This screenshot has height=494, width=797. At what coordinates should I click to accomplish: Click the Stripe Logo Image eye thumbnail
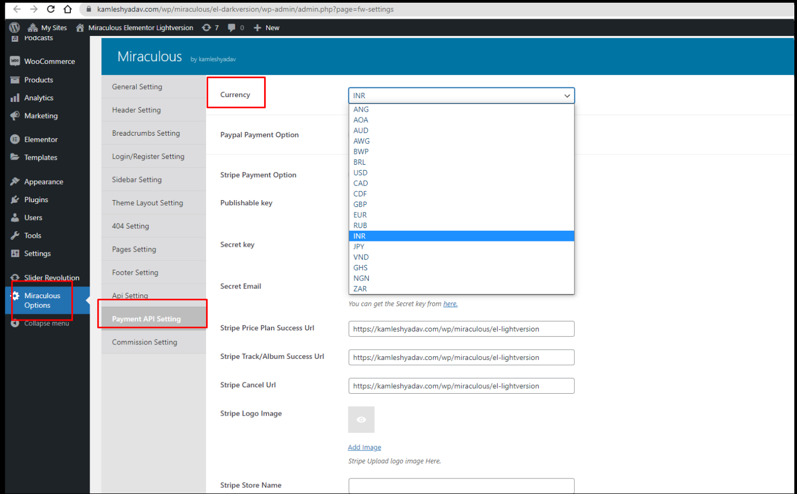tap(361, 419)
